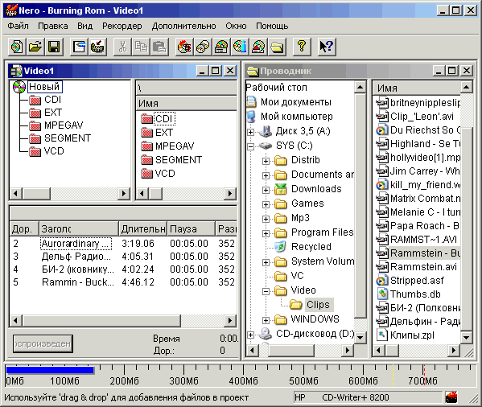Viewport: 482px width, 407px height.
Task: Save compilation with the floppy disk icon
Action: [54, 47]
